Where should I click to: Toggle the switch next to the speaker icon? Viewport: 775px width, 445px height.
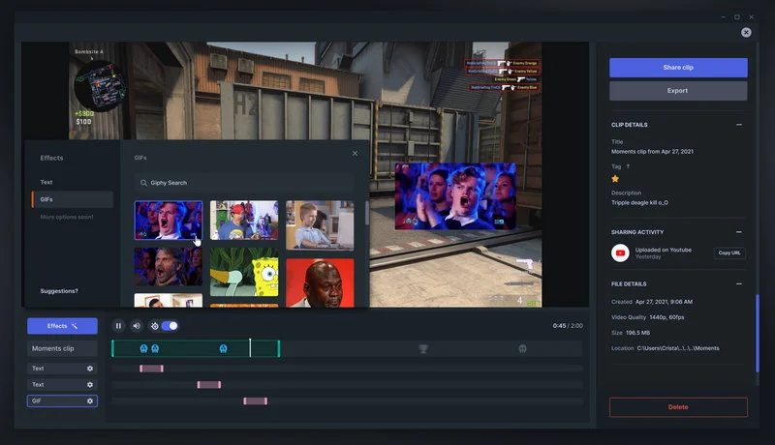pyautogui.click(x=169, y=326)
